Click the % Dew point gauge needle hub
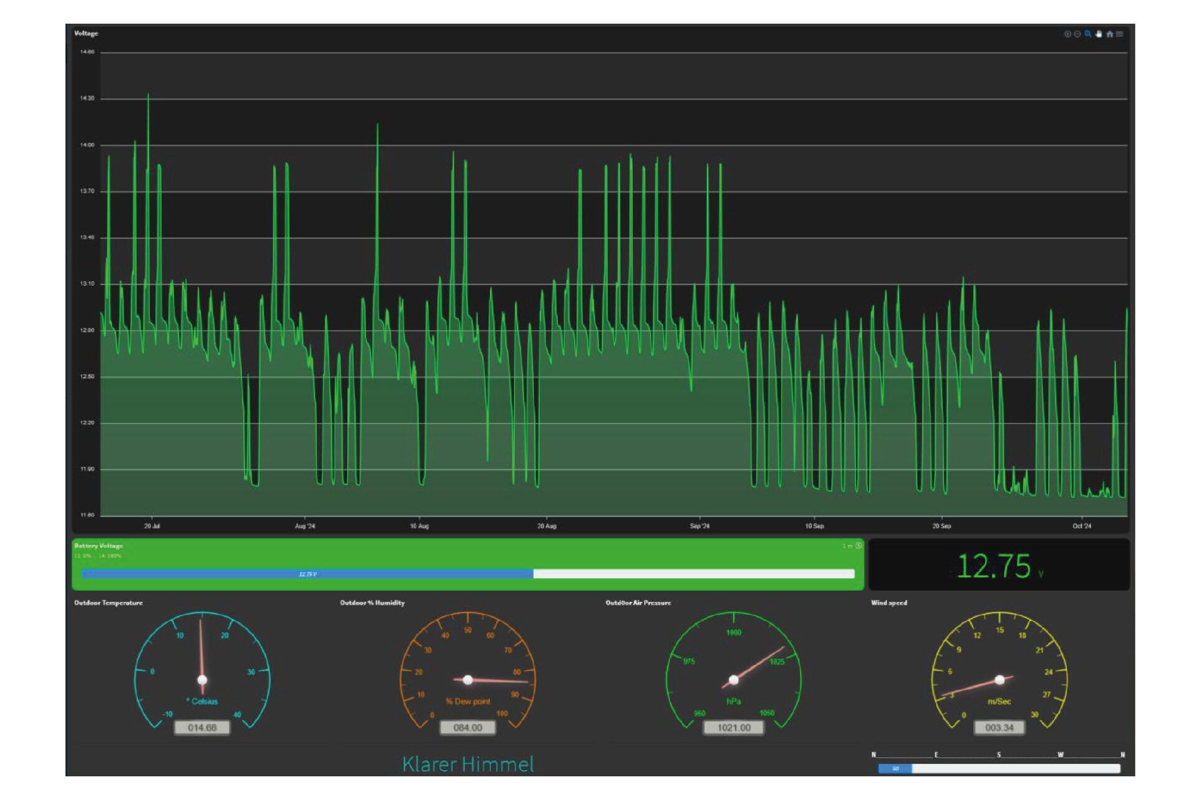This screenshot has width=1202, height=800. 468,679
